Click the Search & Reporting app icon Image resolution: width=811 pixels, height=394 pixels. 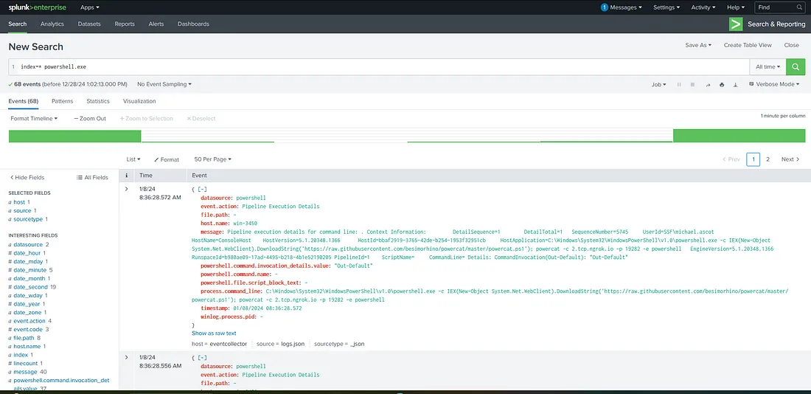point(736,24)
